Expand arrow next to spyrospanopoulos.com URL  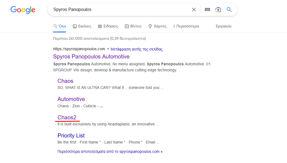(x=108, y=49)
